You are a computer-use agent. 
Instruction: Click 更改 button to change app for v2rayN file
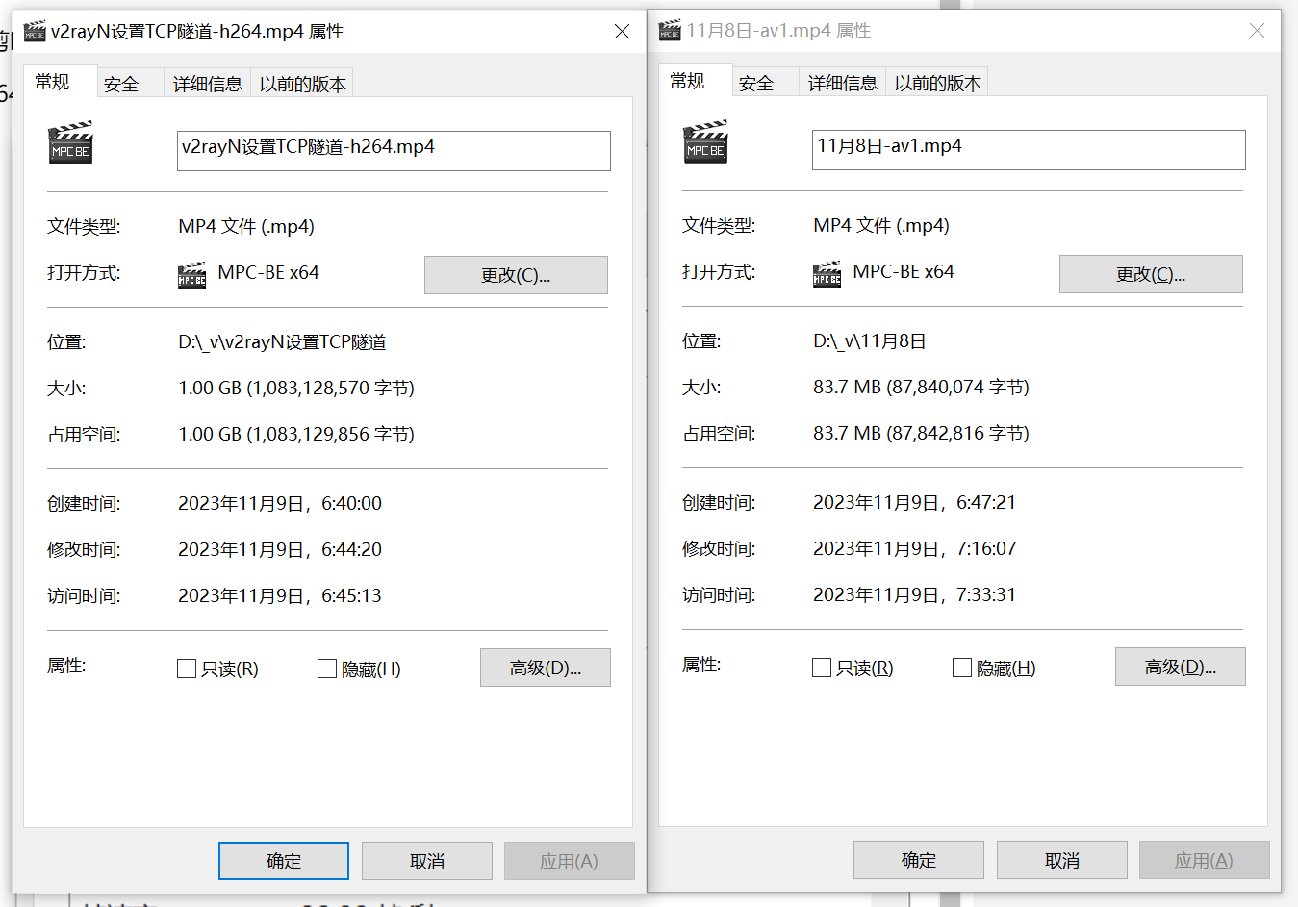click(516, 275)
